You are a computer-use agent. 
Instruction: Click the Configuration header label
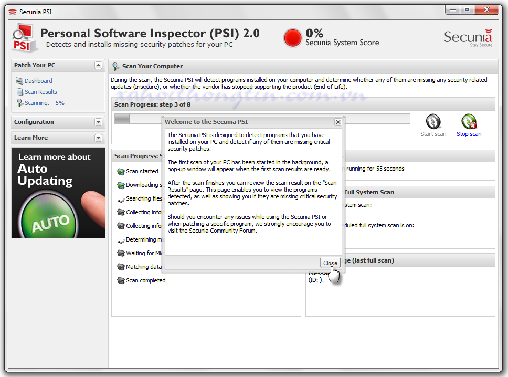coord(34,122)
